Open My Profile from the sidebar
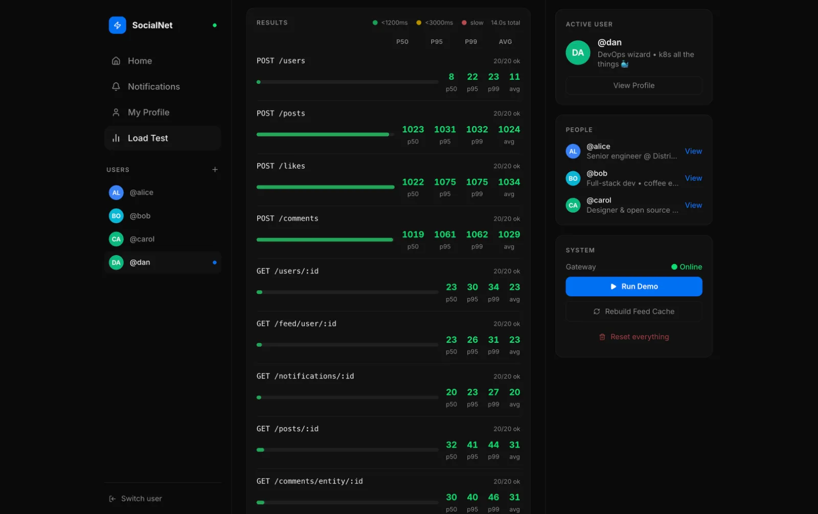The image size is (818, 514). pyautogui.click(x=163, y=112)
